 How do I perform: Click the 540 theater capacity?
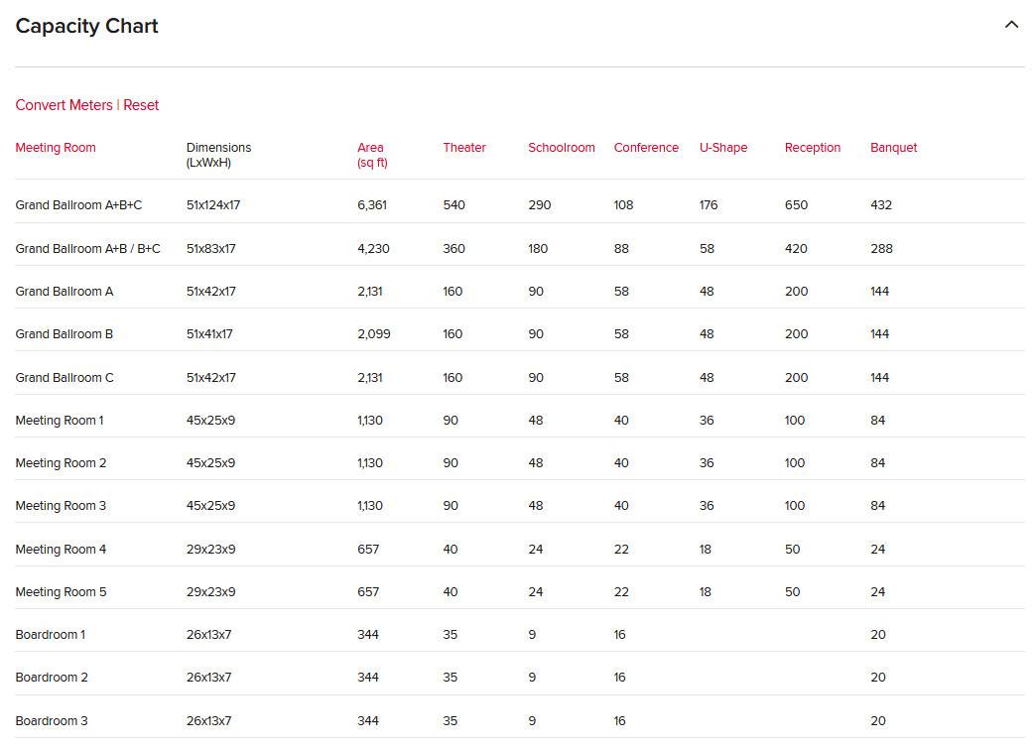[453, 204]
